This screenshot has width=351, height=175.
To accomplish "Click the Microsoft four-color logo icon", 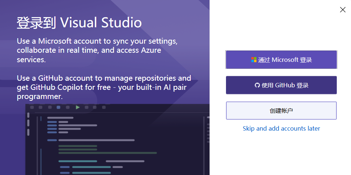I will pos(254,60).
